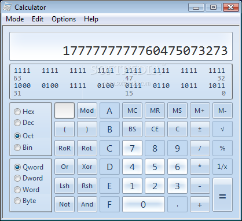The image size is (242, 221).
Task: Open the Options menu
Action: click(x=64, y=19)
